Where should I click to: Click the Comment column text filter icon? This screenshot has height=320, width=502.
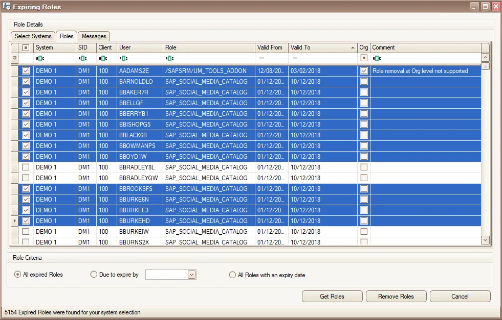377,59
